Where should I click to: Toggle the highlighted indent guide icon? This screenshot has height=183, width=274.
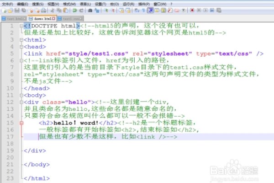pyautogui.click(x=150, y=11)
